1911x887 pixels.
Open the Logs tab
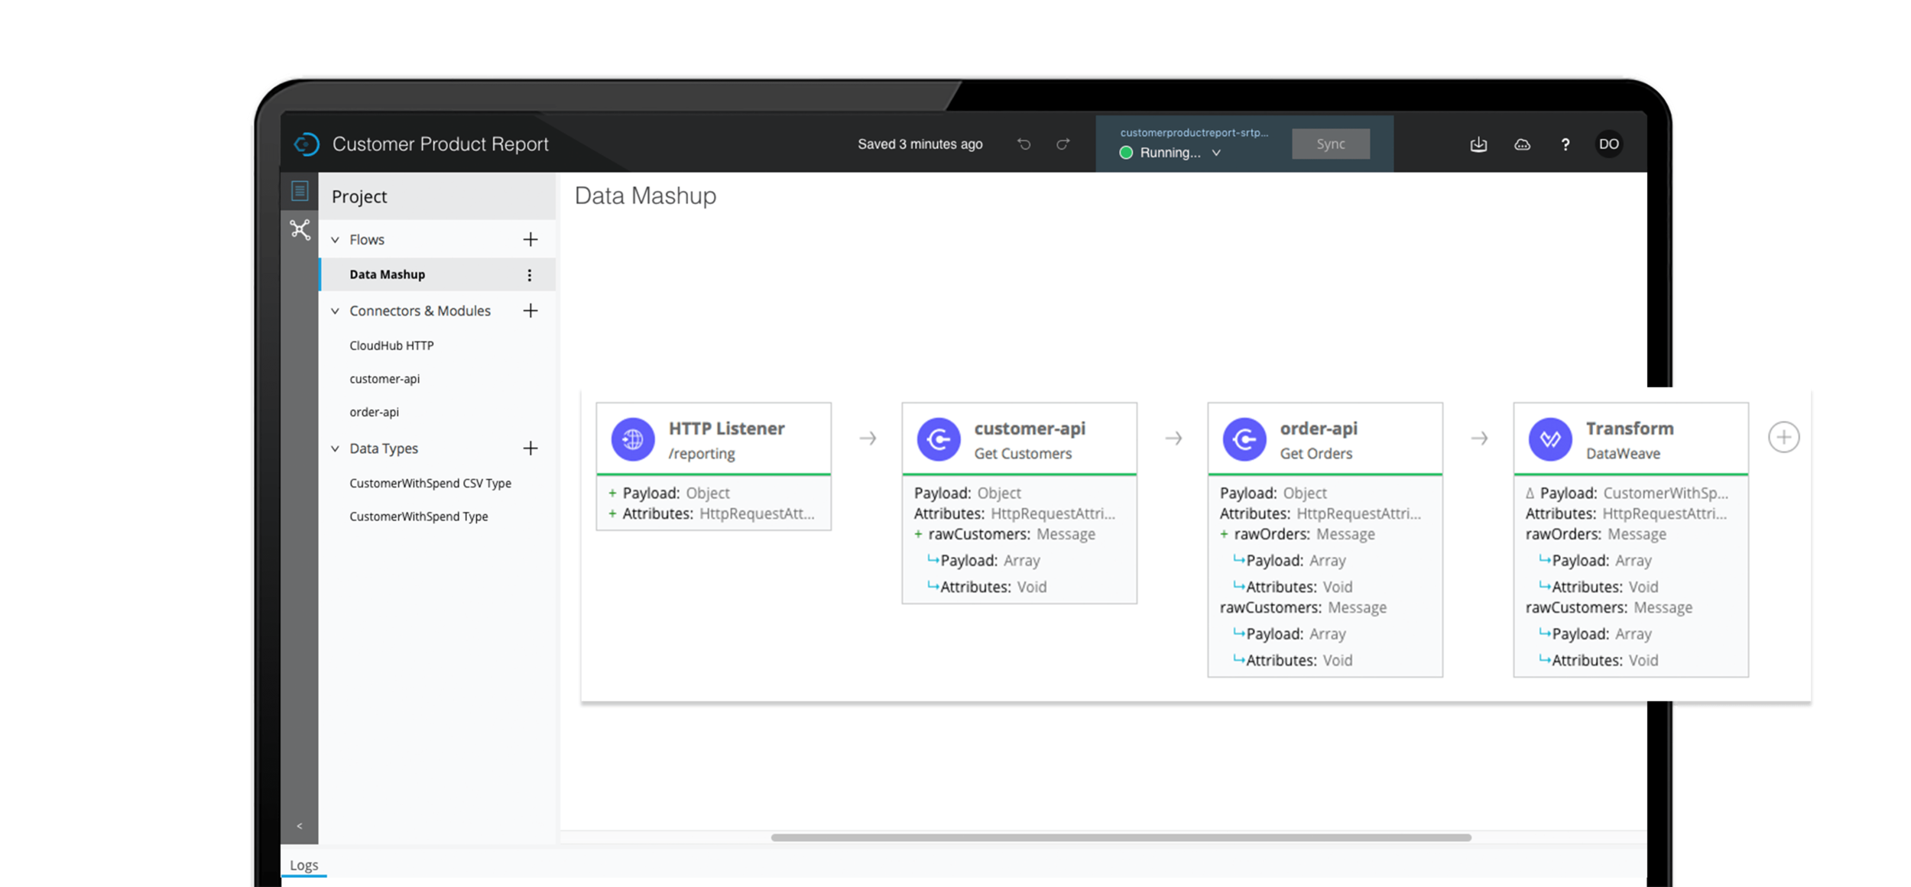pos(303,865)
